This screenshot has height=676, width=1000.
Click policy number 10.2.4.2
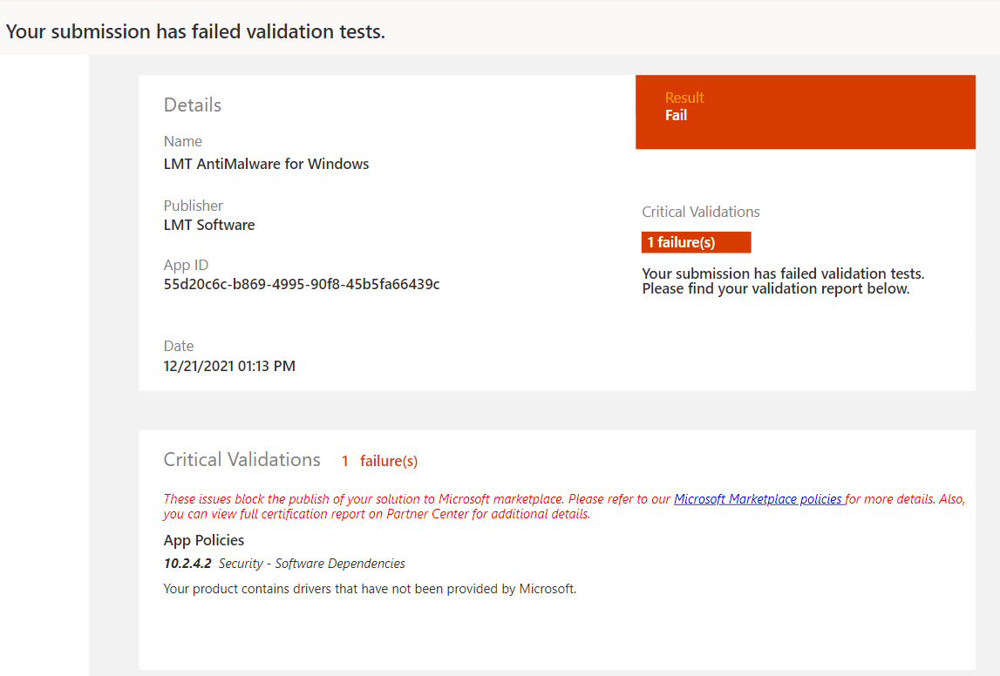tap(187, 564)
